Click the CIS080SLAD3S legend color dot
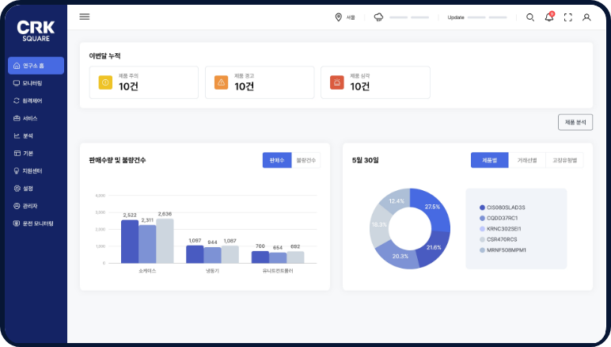 click(482, 208)
